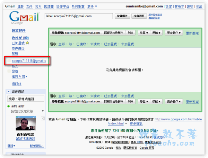This screenshot has width=208, height=158.
Task: Open 日曆 in the top navigation
Action: (20, 6)
